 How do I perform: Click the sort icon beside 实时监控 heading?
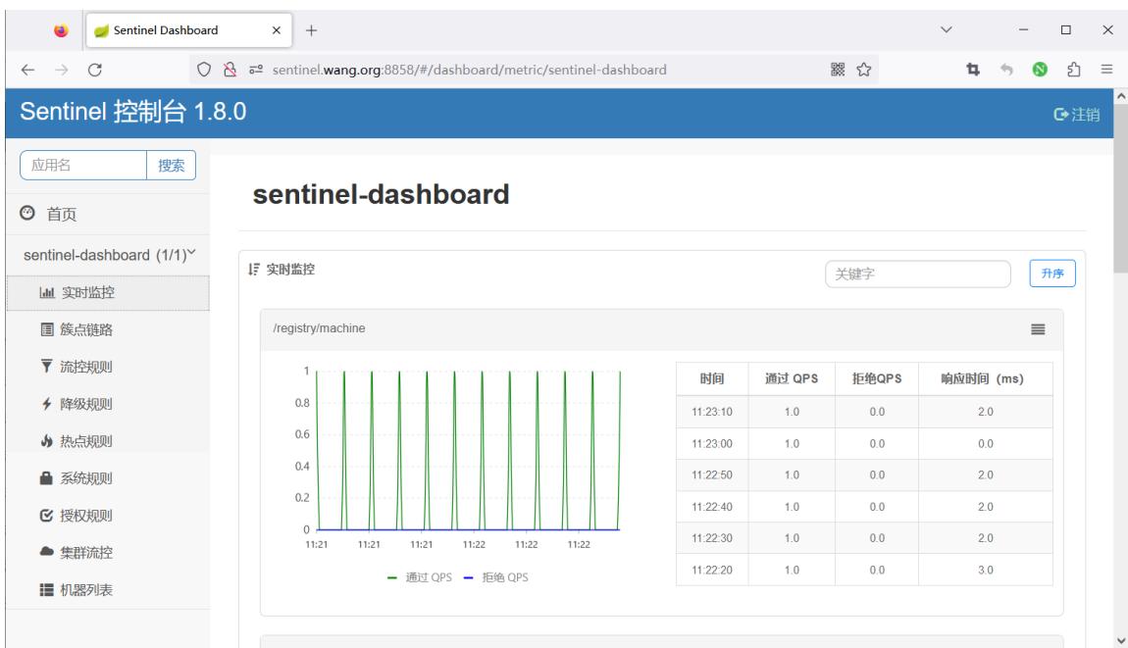254,269
